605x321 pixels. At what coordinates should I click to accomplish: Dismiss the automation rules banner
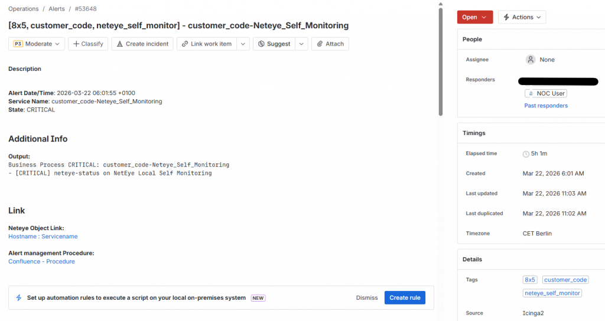tap(367, 298)
